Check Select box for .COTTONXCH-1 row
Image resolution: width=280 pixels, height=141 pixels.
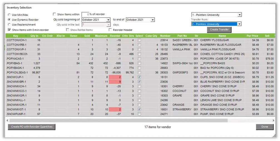pyautogui.click(x=139, y=40)
